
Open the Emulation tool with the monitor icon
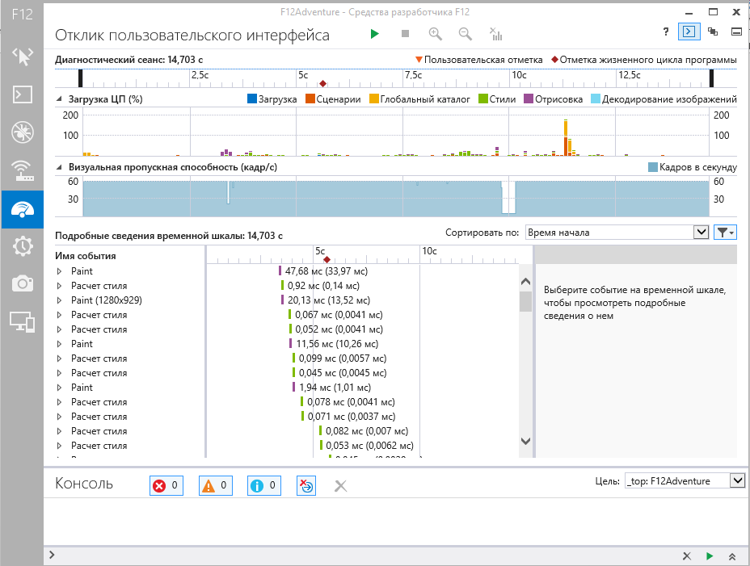(22, 321)
